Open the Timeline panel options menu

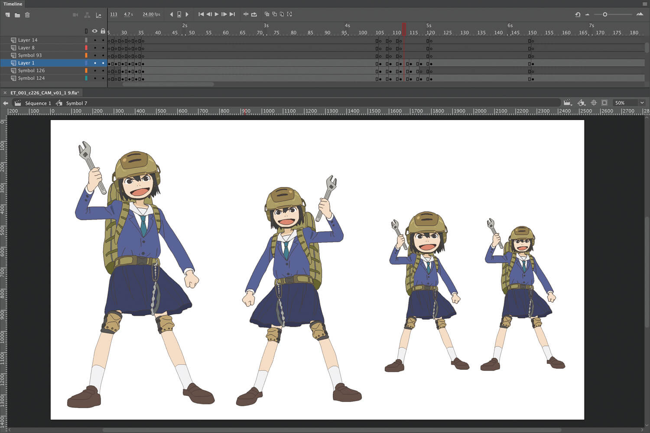pyautogui.click(x=645, y=4)
